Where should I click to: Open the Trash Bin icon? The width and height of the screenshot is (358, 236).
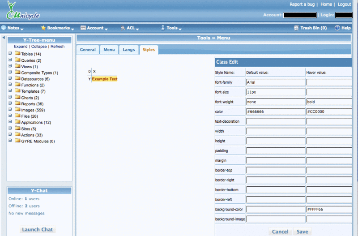tap(296, 28)
